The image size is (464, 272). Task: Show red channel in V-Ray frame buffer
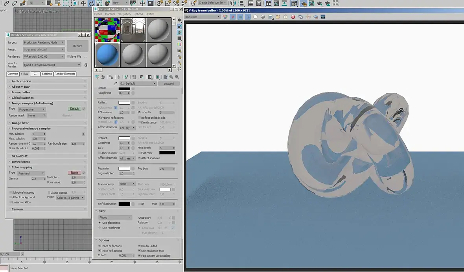(233, 17)
